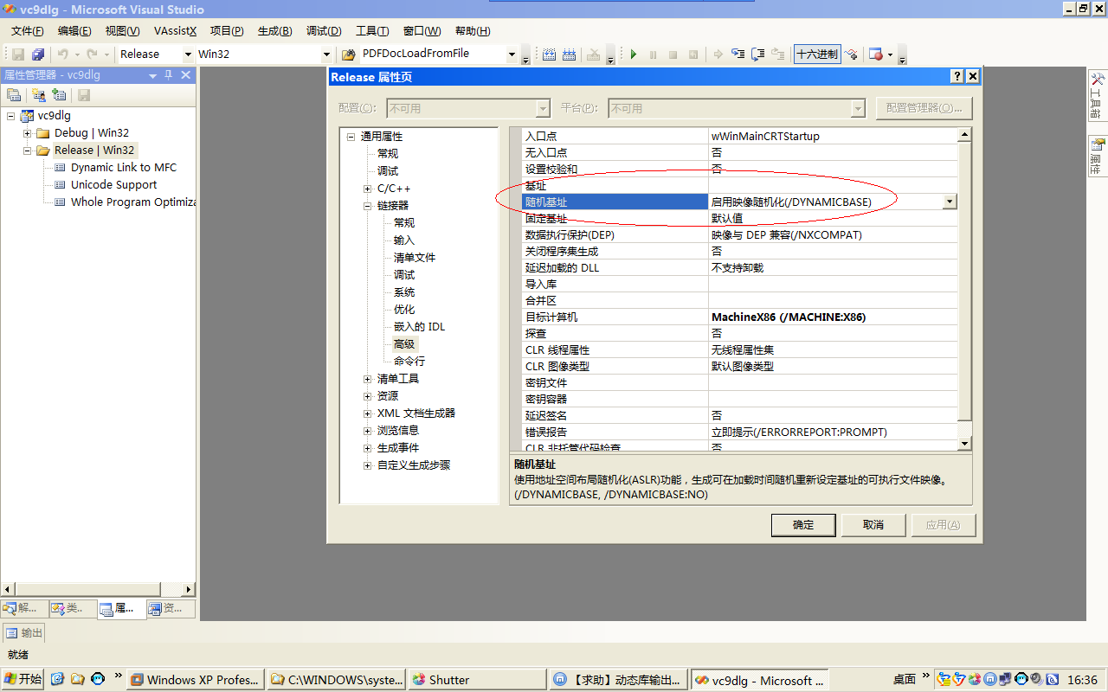Image resolution: width=1108 pixels, height=692 pixels.
Task: Expand the XML 文档生成器 node
Action: click(369, 413)
